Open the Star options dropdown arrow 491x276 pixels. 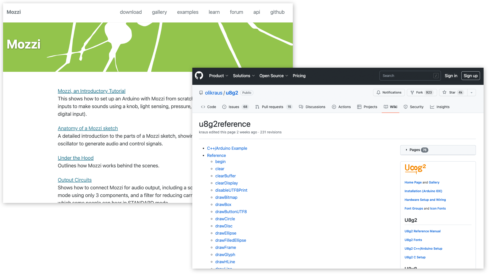(x=472, y=93)
